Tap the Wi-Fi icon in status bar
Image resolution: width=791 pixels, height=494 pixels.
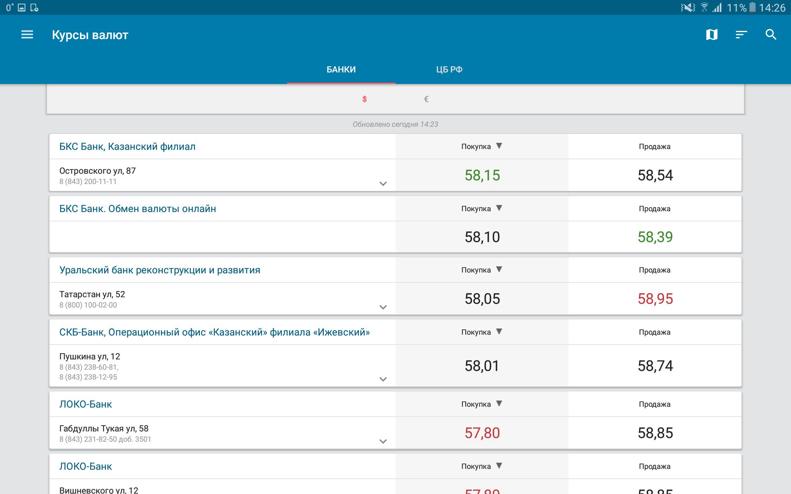click(704, 7)
